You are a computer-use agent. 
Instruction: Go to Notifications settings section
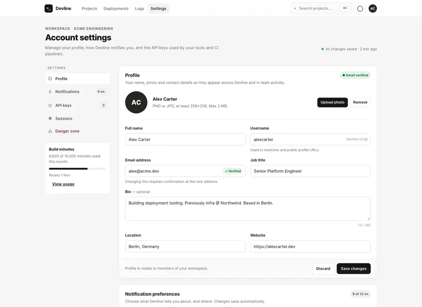coord(77,92)
